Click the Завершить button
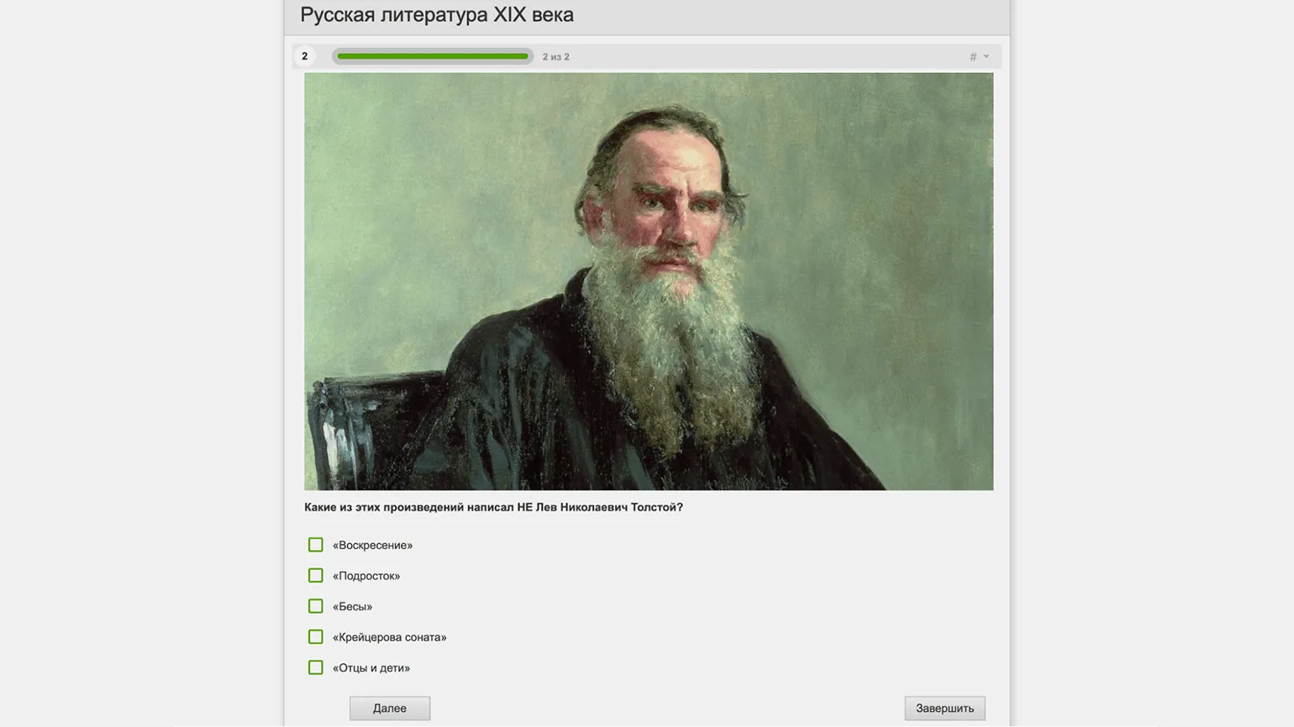1294x727 pixels. (944, 709)
